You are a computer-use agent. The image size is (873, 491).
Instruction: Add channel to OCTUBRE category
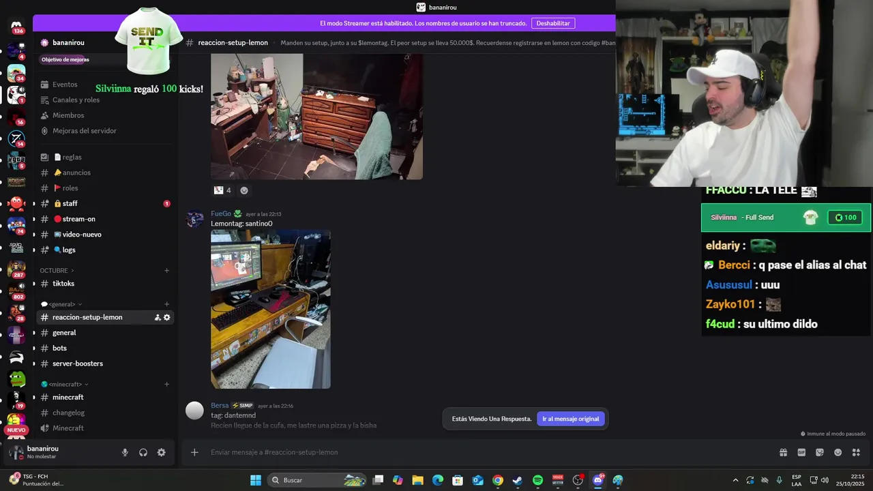(166, 270)
